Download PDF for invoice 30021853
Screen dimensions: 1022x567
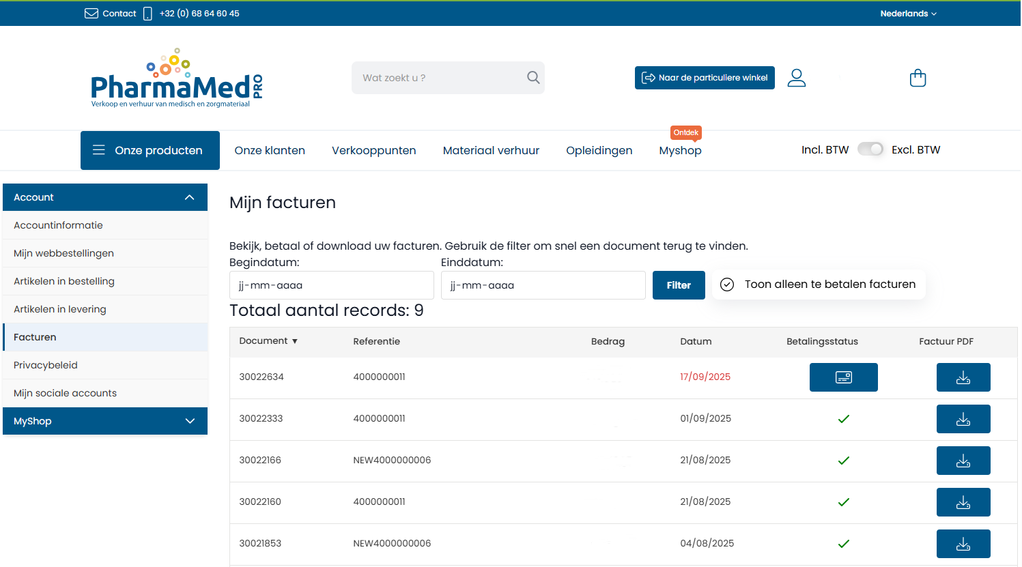tap(963, 544)
